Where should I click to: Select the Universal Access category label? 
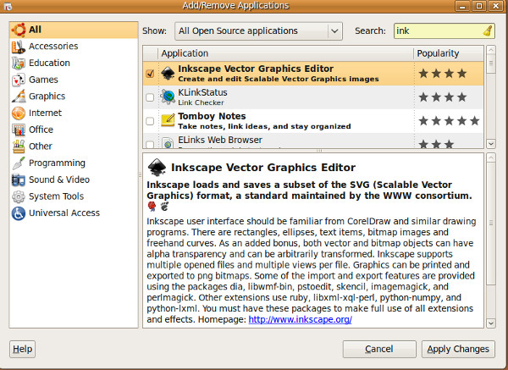point(64,213)
